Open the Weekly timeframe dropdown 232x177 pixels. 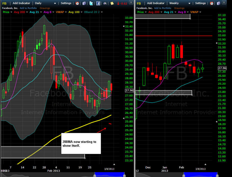180,3
